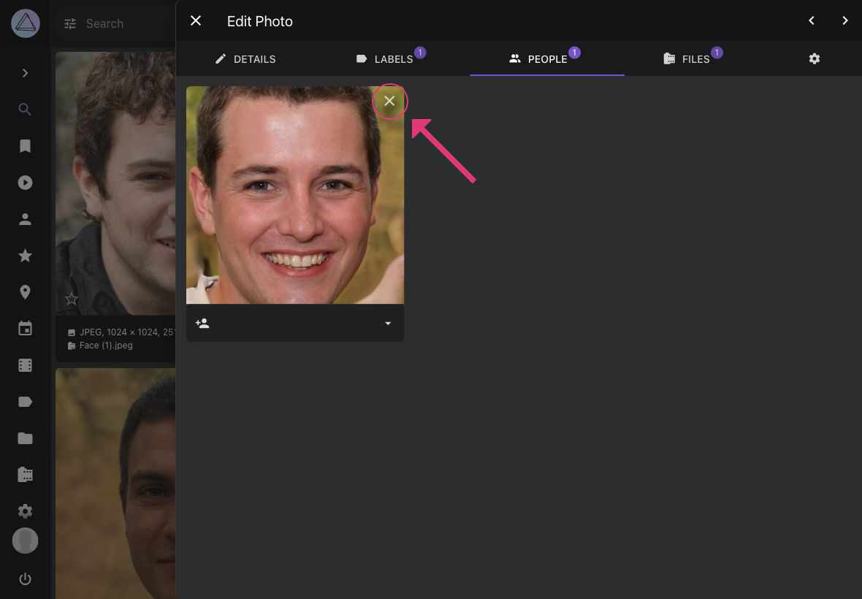Screen dimensions: 862x599
Task: Open photo edit settings gear tab
Action: tap(814, 58)
